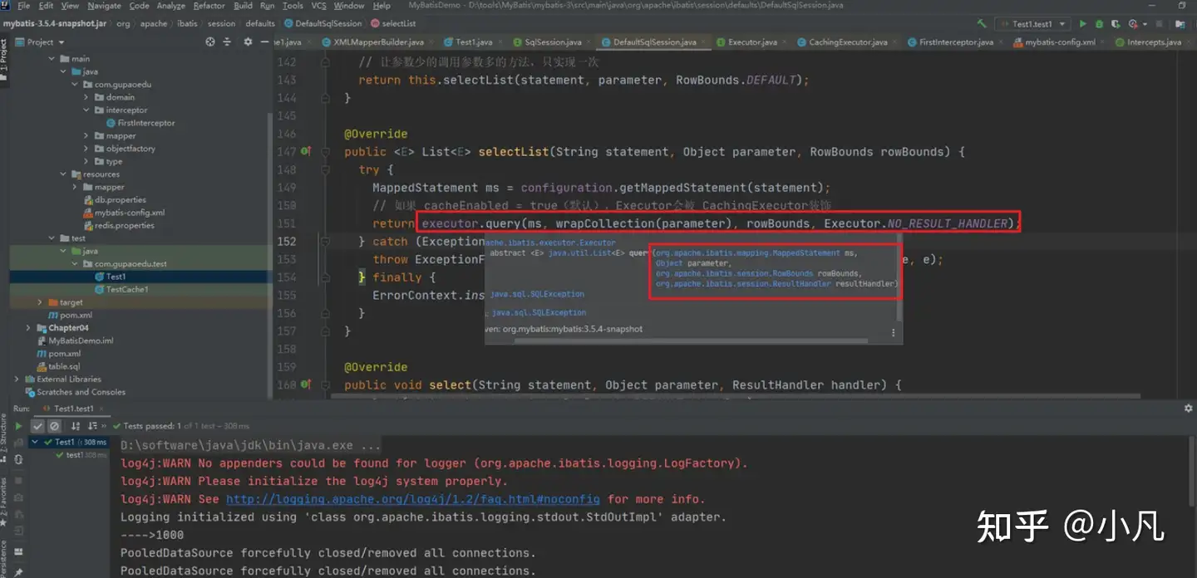The height and width of the screenshot is (578, 1197).
Task: Open Project panel settings gear
Action: tap(248, 42)
